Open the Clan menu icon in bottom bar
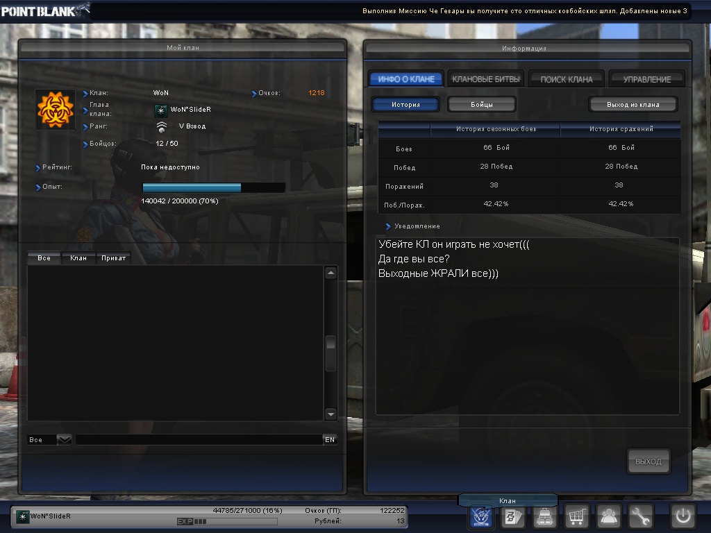The height and width of the screenshot is (533, 711). [480, 516]
